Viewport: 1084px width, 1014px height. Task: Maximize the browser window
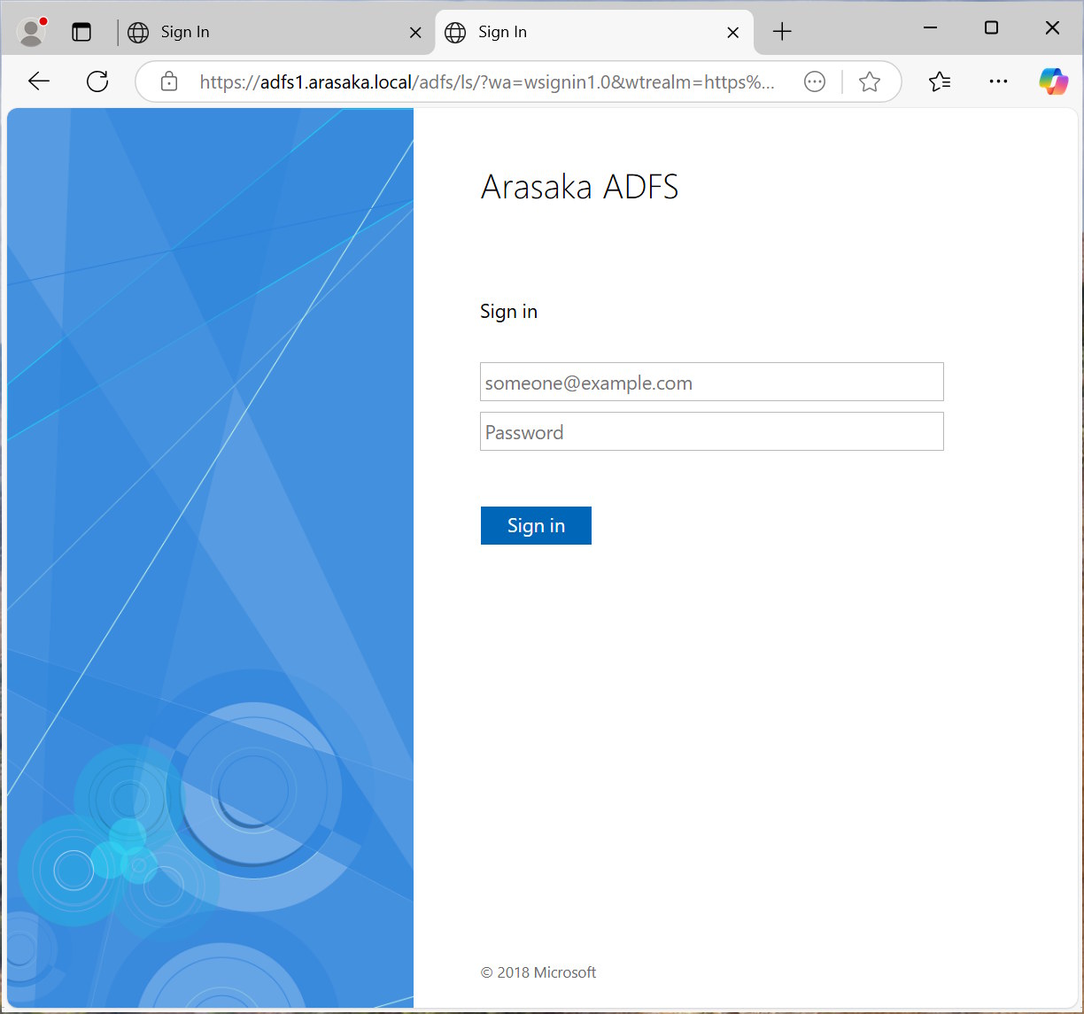(x=991, y=28)
